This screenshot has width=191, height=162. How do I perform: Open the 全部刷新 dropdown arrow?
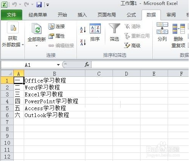(x=37, y=46)
